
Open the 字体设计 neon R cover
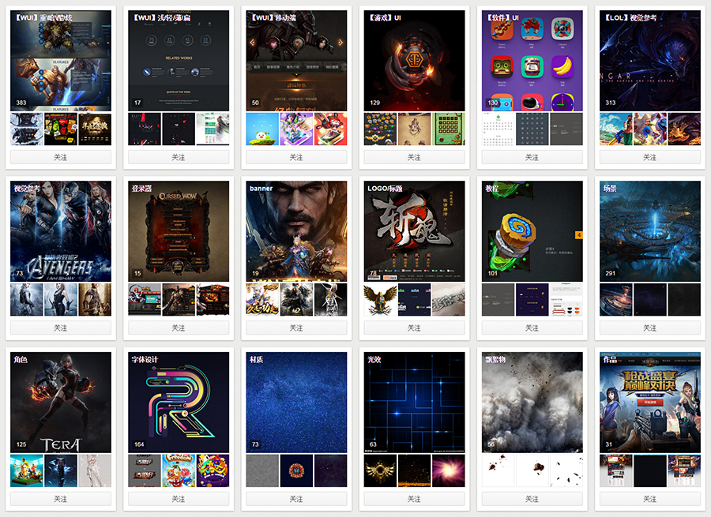pos(179,403)
